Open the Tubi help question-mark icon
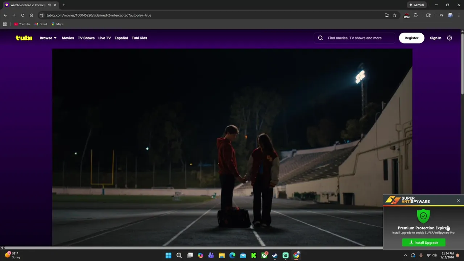This screenshot has width=464, height=261. point(449,38)
